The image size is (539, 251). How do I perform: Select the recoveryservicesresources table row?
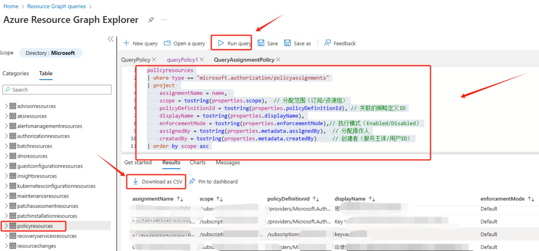pos(56,236)
